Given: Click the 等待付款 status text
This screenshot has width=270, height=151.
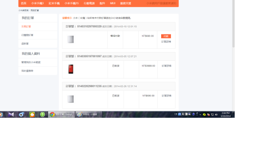Looking at the screenshot, I should [x=115, y=36].
